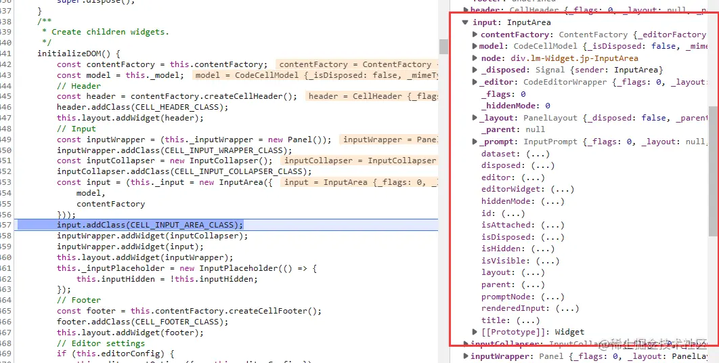
Task: Click the initializeDOM() method declaration
Action: 79,54
